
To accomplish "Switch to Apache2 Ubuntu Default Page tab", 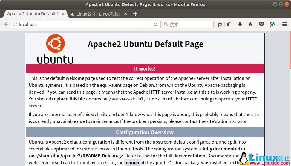I will point(33,14).
